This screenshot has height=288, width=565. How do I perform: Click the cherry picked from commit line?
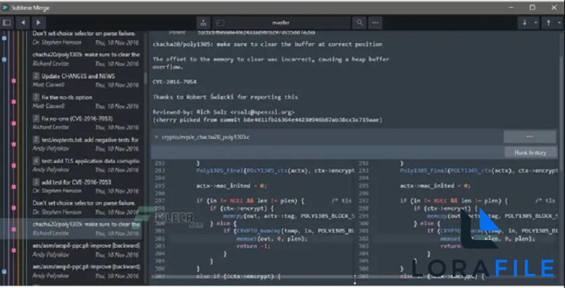(x=268, y=119)
